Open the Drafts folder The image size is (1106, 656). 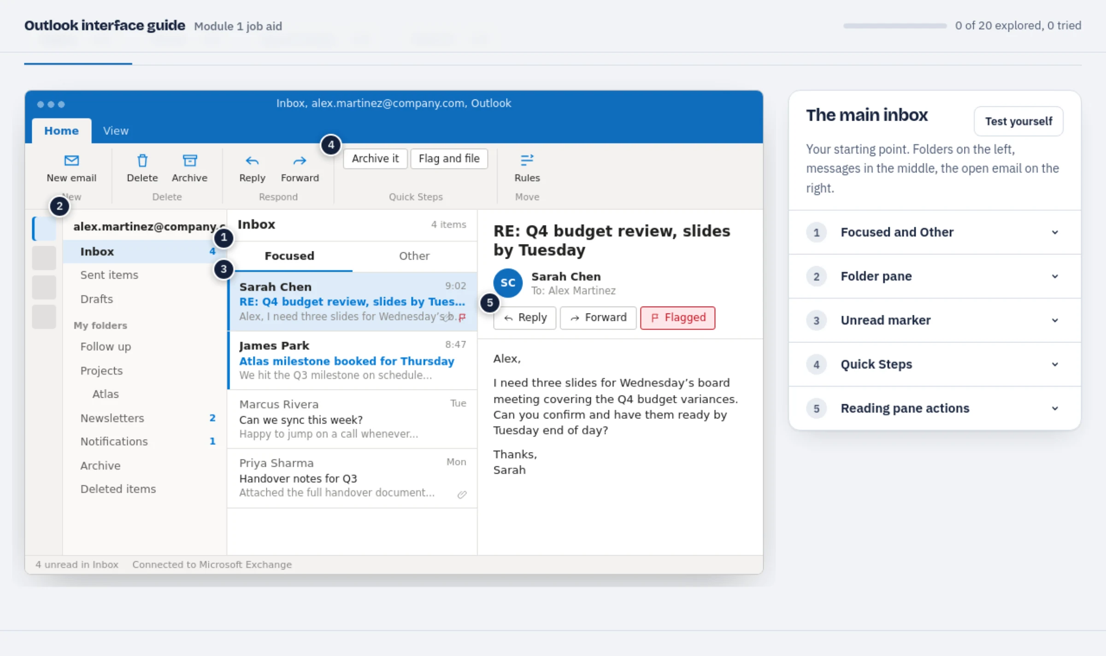point(144,299)
